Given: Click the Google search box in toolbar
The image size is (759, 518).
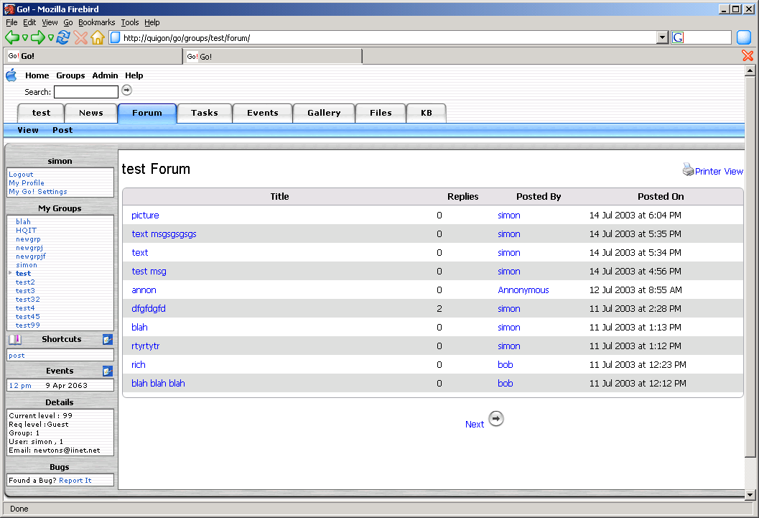Looking at the screenshot, I should 707,37.
